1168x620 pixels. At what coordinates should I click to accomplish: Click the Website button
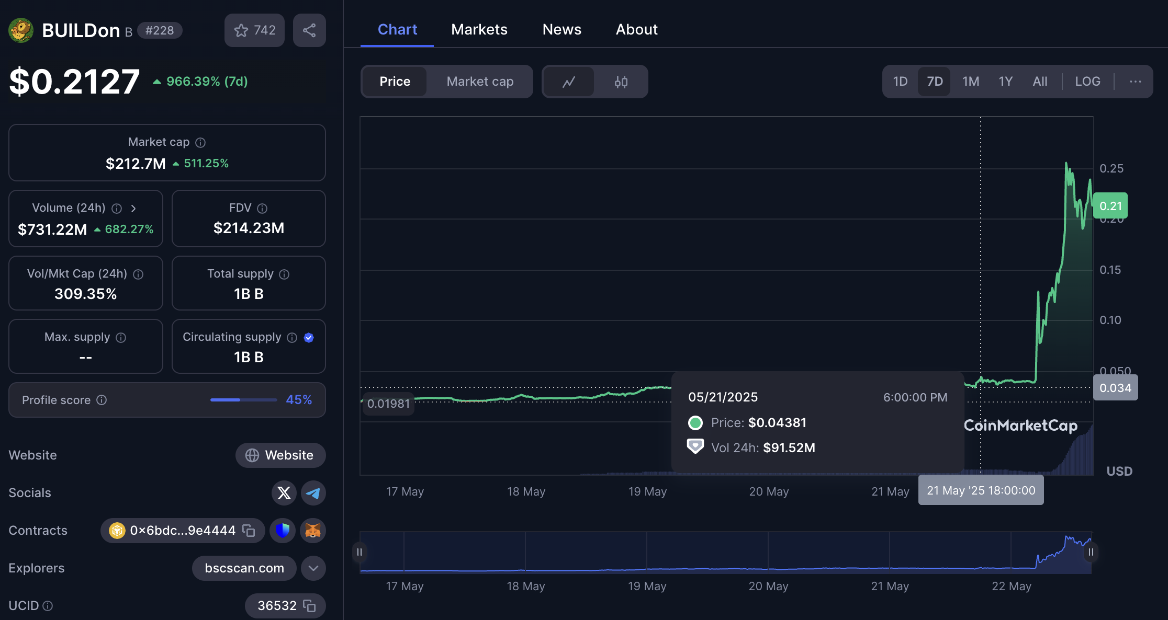coord(280,455)
